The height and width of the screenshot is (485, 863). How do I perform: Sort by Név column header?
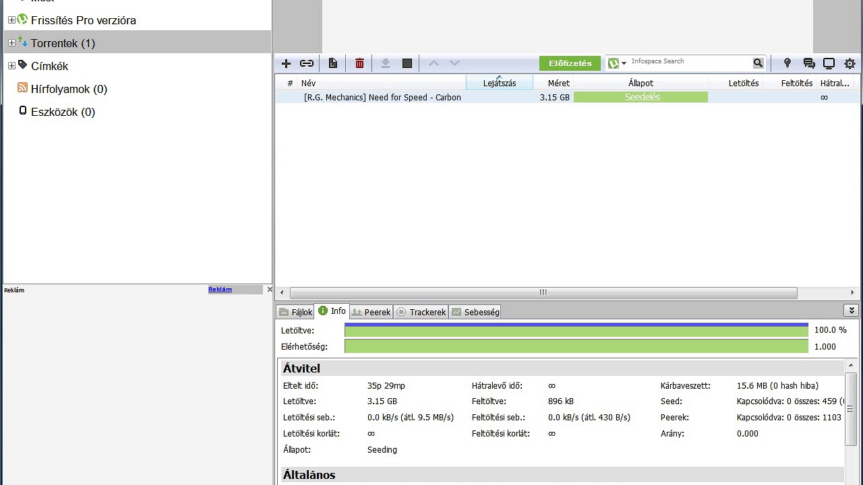point(382,83)
